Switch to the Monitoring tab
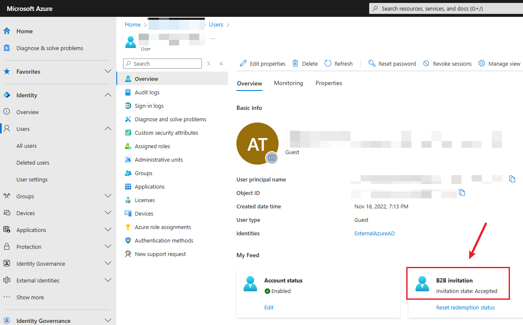Image resolution: width=523 pixels, height=325 pixels. 288,83
